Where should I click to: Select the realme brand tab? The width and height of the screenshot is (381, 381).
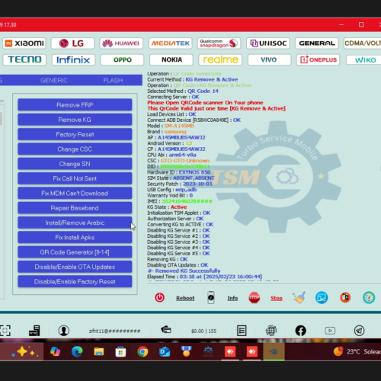pyautogui.click(x=220, y=59)
